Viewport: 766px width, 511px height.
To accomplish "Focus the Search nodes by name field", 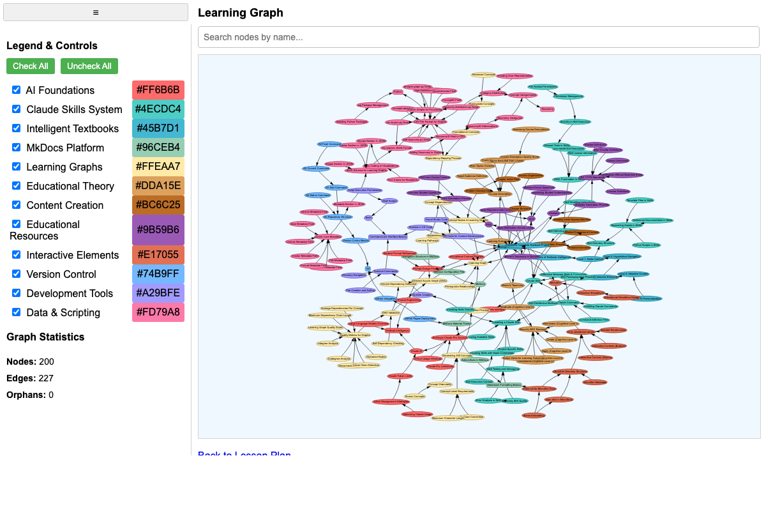I will (x=479, y=37).
